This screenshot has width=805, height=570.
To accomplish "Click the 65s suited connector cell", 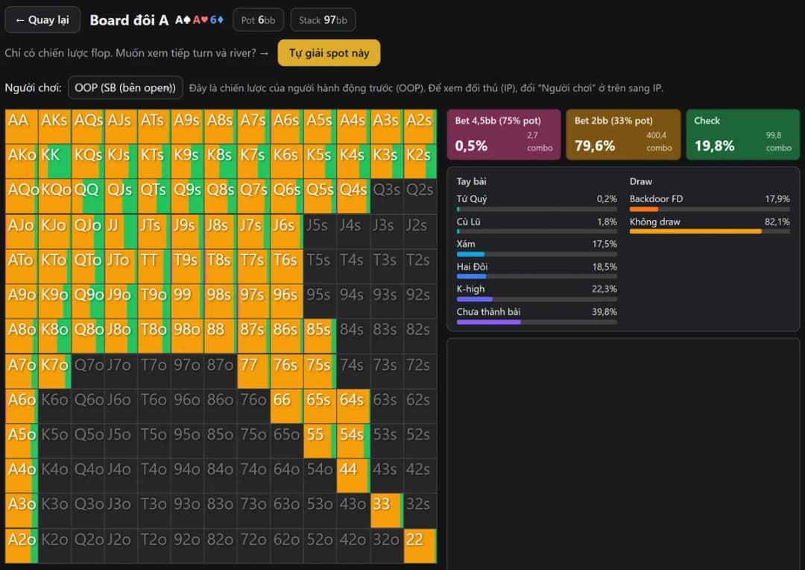I will 321,406.
